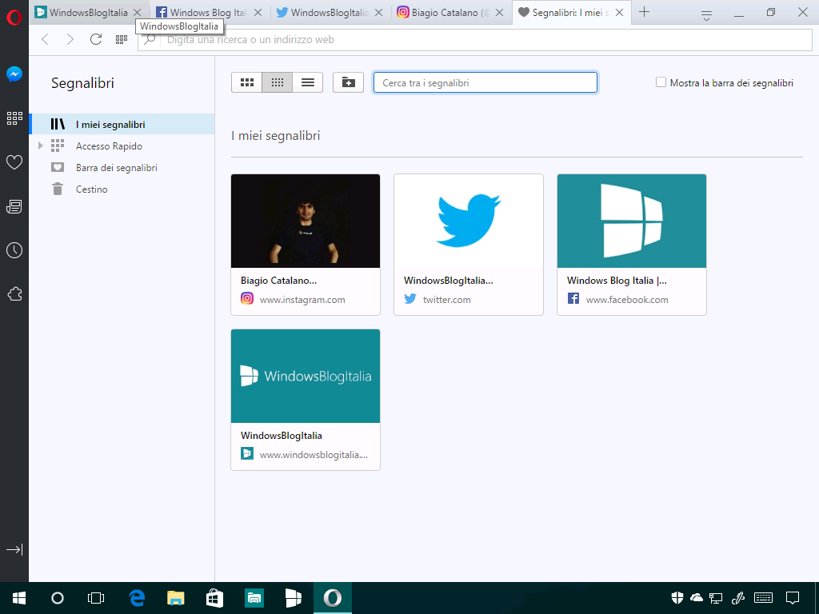Screen dimensions: 819x614
Task: Open the touch keyboard tray icon
Action: (763, 598)
